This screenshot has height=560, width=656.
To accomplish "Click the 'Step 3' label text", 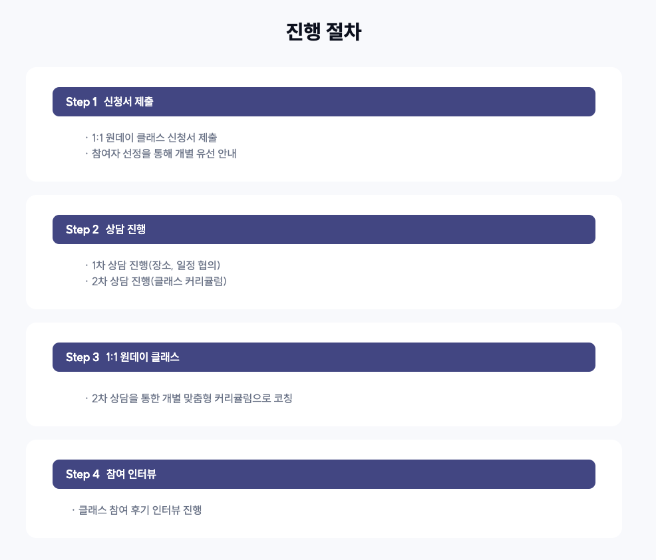I will pos(82,357).
